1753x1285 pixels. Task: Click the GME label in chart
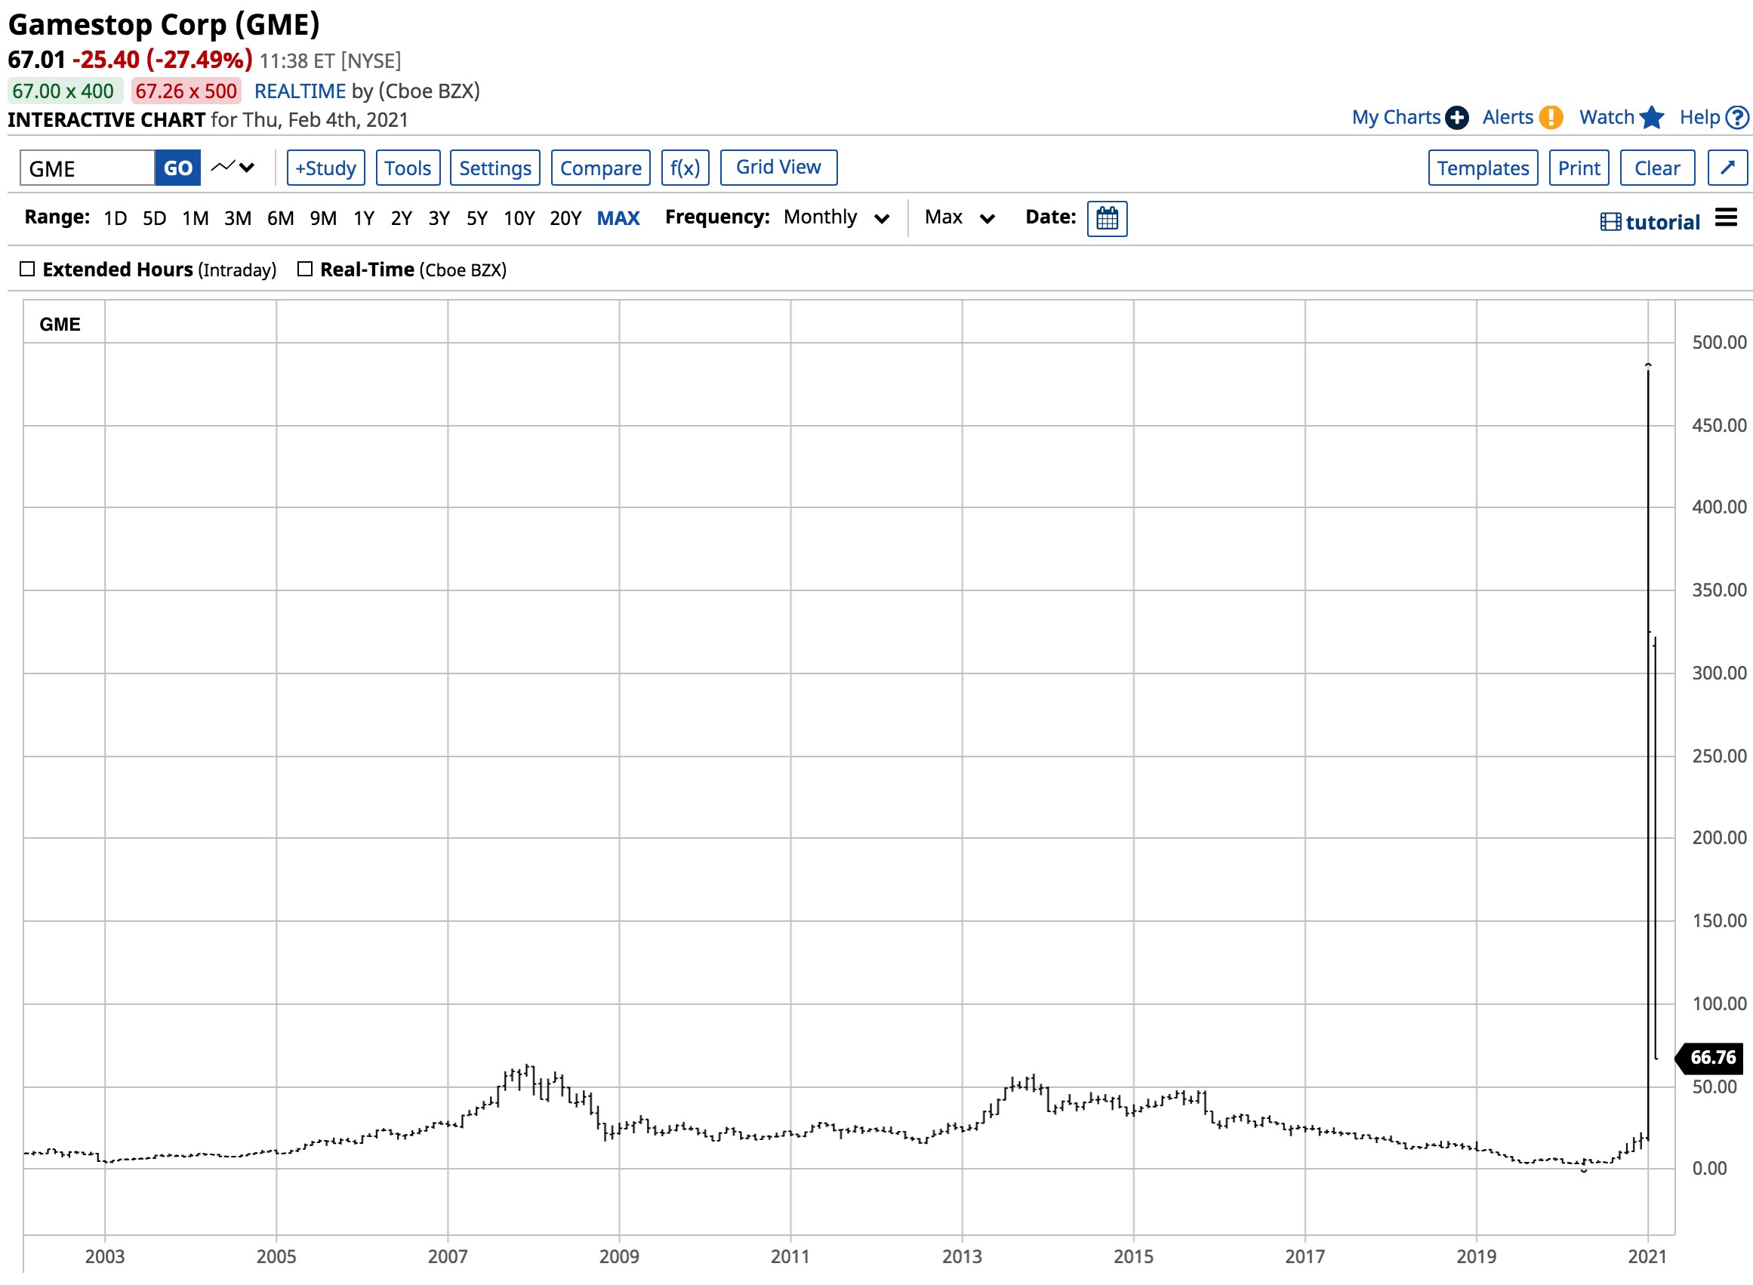60,325
